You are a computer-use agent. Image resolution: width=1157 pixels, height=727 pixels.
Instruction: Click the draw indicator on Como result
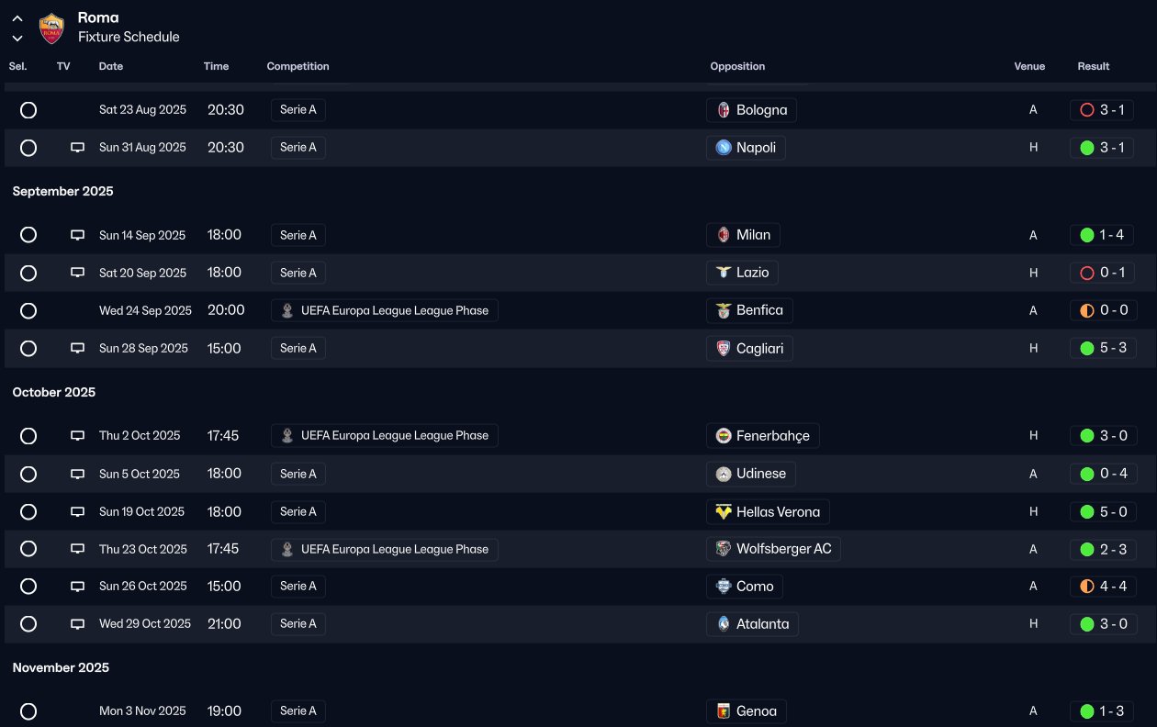[1087, 587]
